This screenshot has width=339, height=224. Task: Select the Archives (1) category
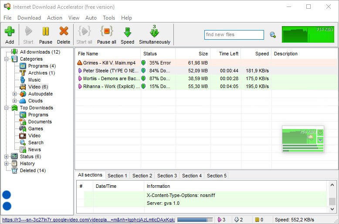(x=41, y=73)
